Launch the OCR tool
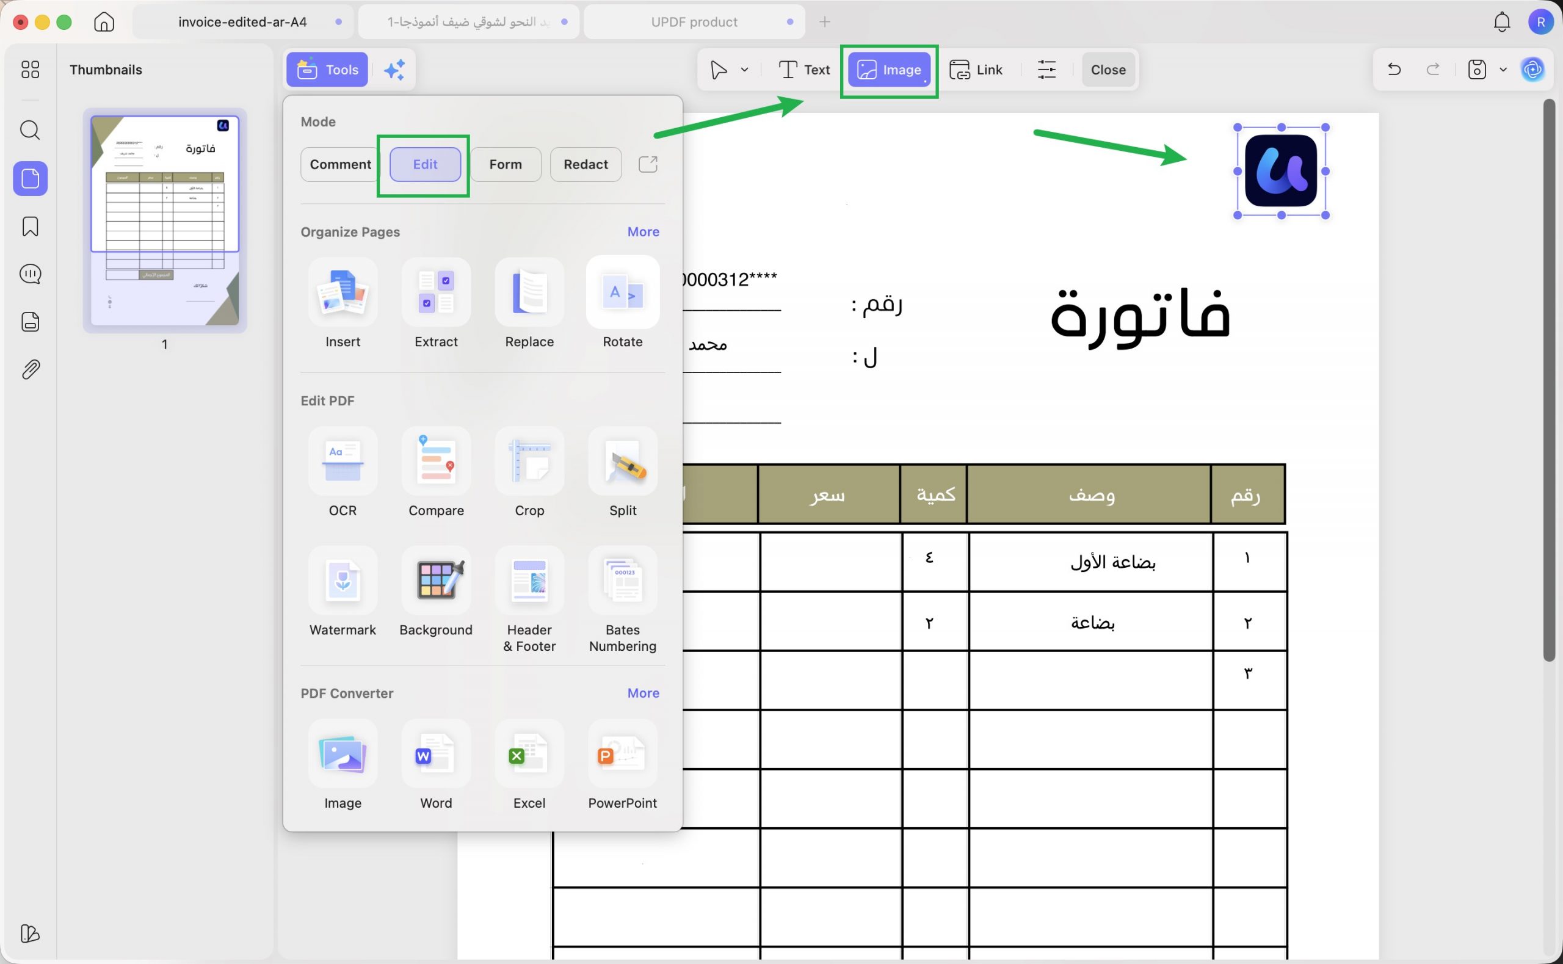 [x=343, y=473]
